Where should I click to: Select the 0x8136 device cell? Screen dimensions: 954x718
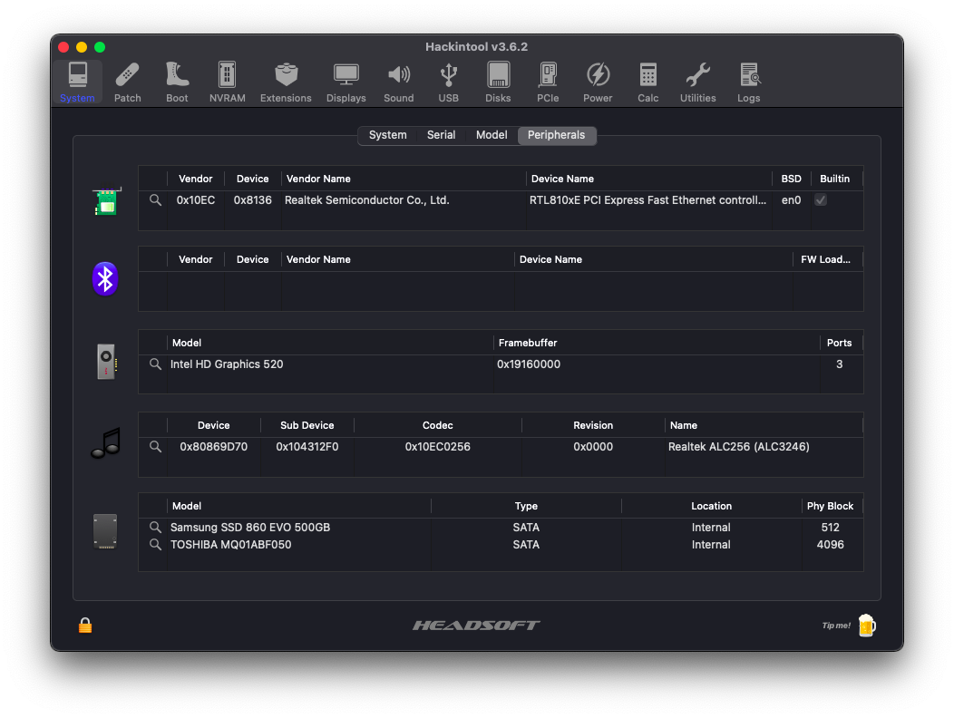pos(252,200)
